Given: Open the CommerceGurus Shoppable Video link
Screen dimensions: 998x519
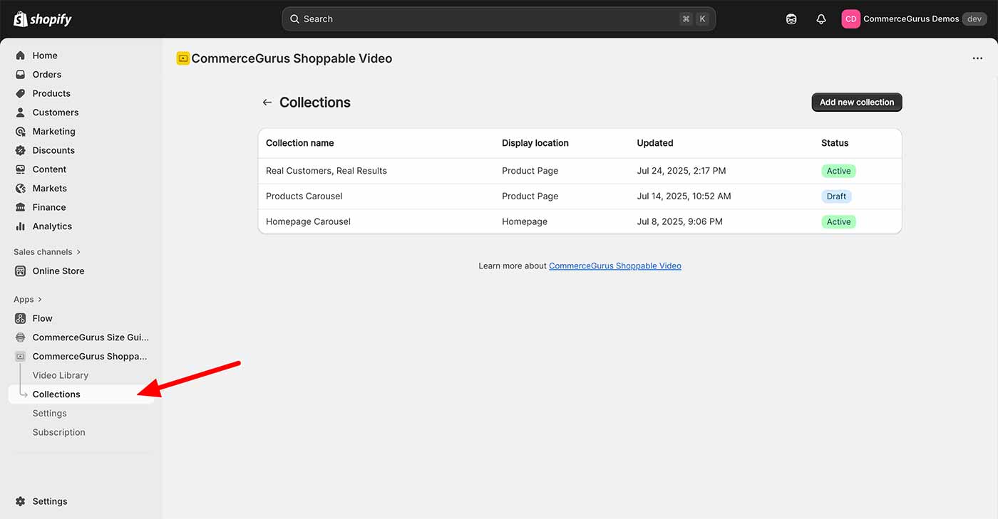Looking at the screenshot, I should (614, 265).
